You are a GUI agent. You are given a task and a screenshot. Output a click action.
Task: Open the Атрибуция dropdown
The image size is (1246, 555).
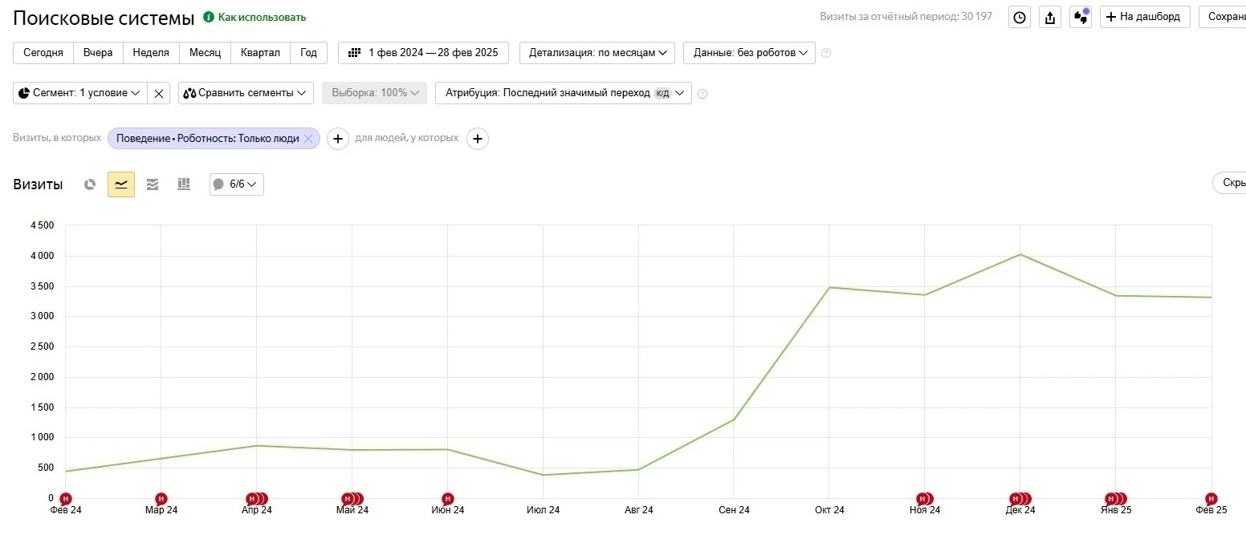pyautogui.click(x=563, y=93)
